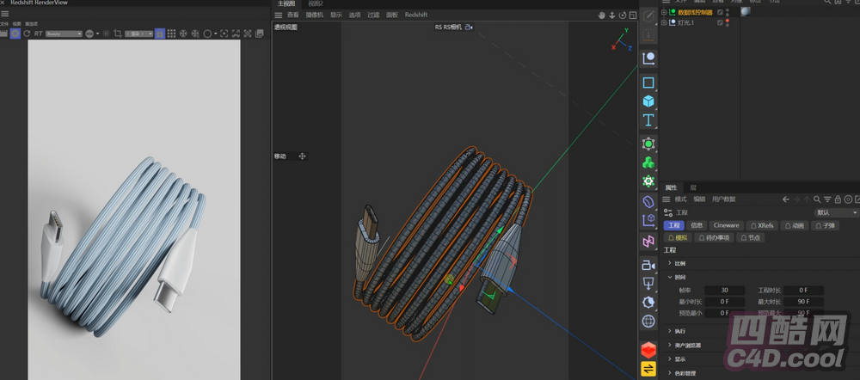Click the Text spline tool icon

648,120
